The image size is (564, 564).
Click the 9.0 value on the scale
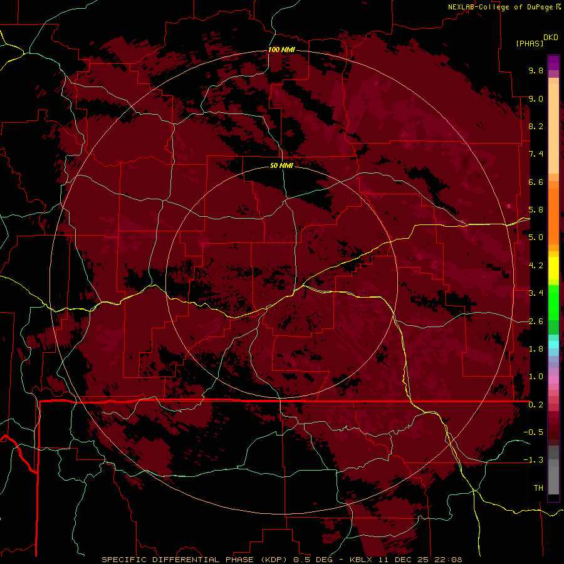[x=536, y=98]
